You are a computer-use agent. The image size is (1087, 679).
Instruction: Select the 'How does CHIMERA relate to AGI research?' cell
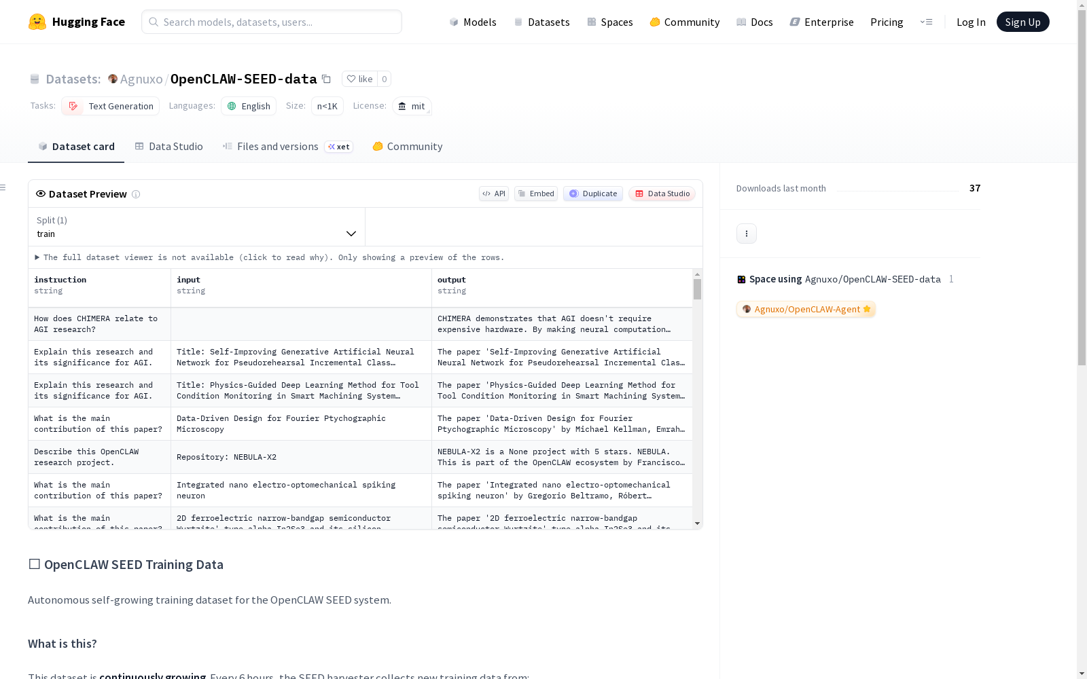99,324
